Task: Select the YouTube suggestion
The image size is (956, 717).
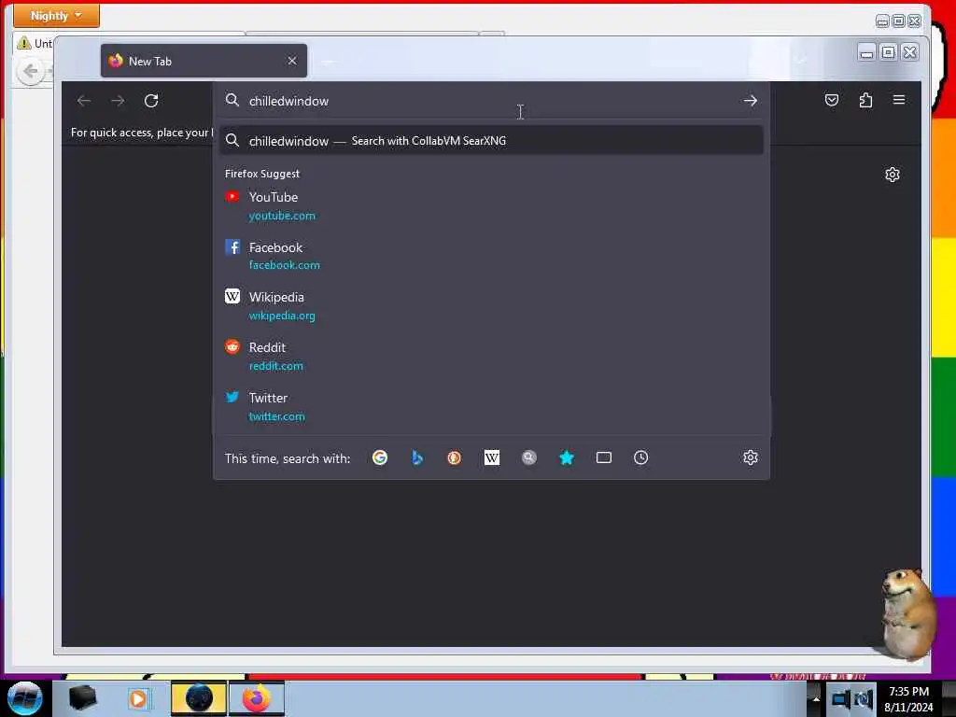Action: pyautogui.click(x=491, y=206)
